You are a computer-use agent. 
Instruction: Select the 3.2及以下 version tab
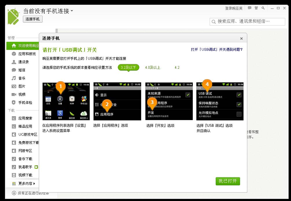pos(129,68)
